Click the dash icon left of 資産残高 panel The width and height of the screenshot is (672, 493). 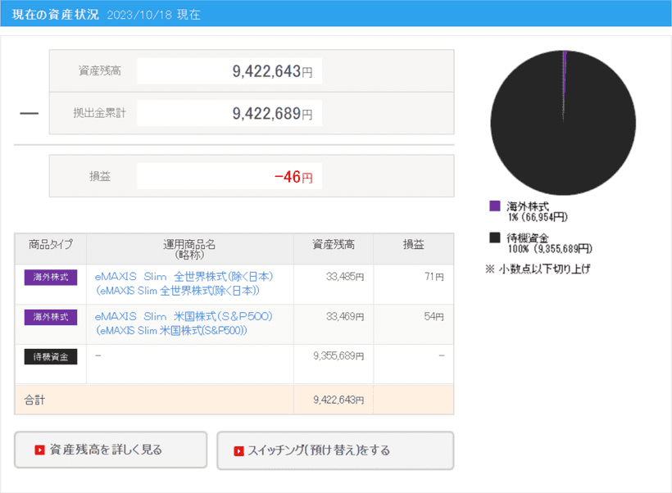(x=28, y=112)
